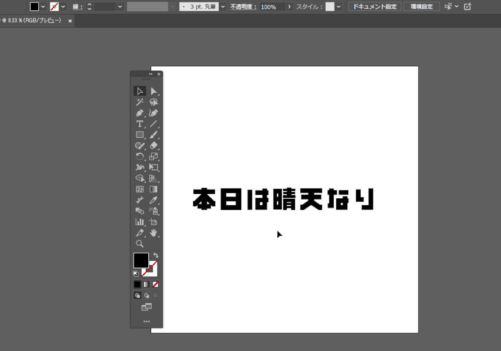This screenshot has height=351, width=501.
Task: Open stroke weight dropdown
Action: point(120,6)
